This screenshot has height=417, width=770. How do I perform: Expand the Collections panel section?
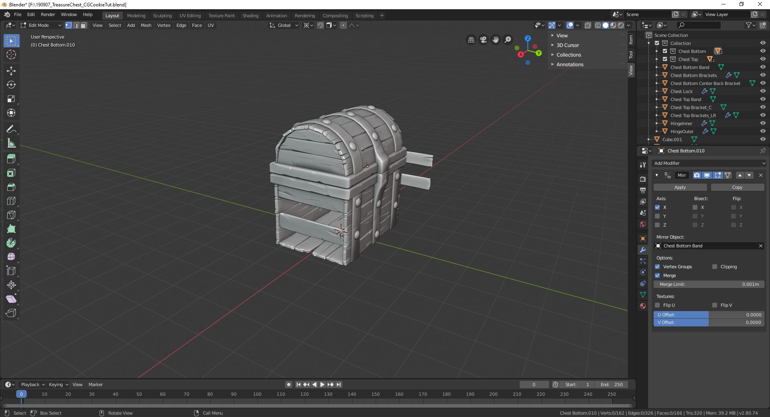[568, 55]
